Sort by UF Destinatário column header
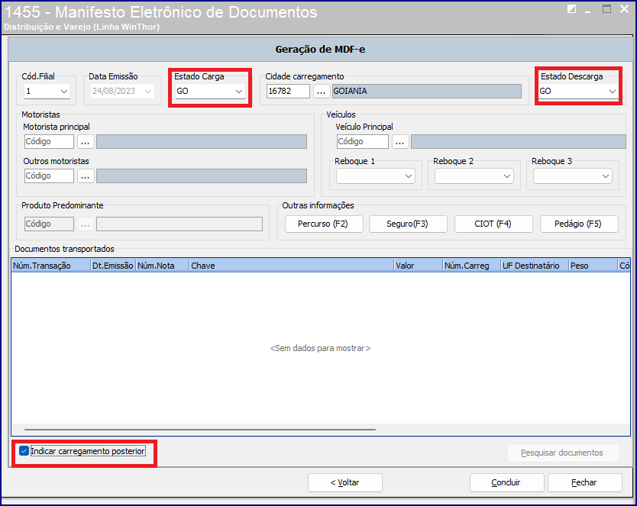 (535, 266)
